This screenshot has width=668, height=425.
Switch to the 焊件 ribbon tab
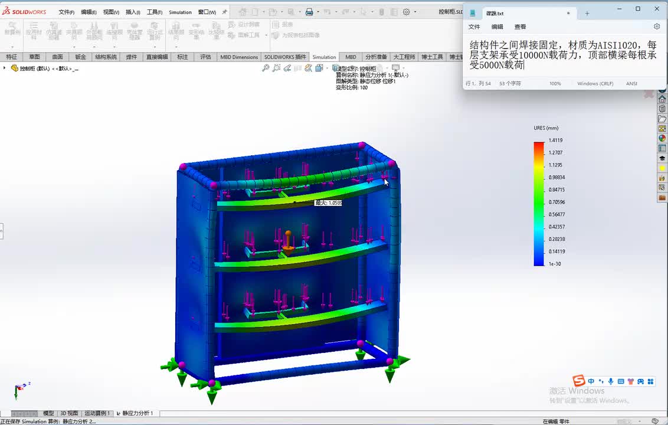pos(132,57)
